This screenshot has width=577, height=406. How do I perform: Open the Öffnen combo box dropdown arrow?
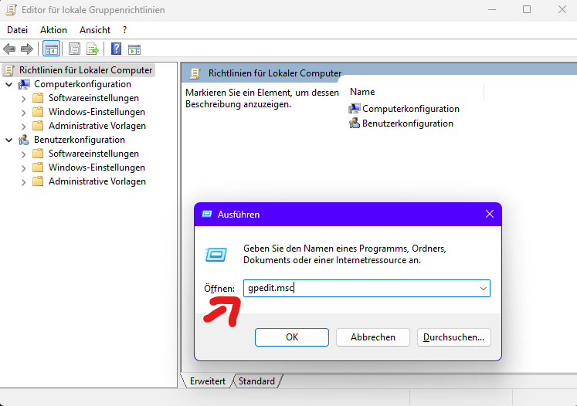tap(483, 289)
